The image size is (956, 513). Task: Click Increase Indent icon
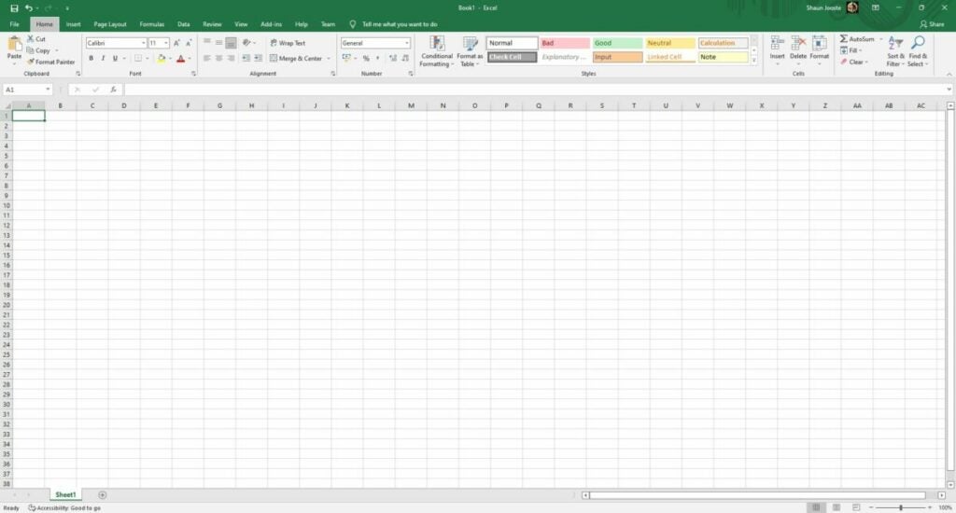click(258, 59)
